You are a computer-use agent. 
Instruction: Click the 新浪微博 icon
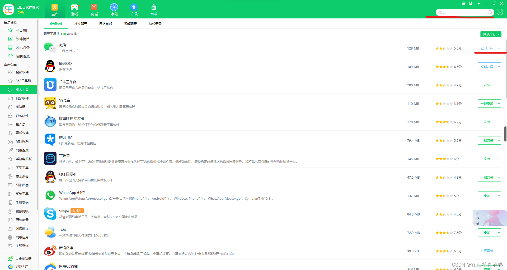point(50,251)
